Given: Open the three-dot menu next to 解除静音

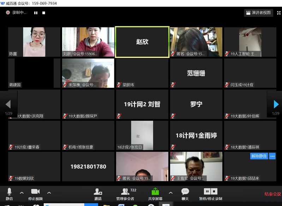Looking at the screenshot, I should point(272,156).
